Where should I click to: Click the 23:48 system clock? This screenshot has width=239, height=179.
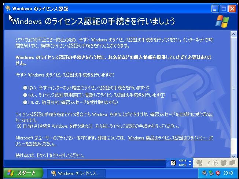pyautogui.click(x=228, y=173)
